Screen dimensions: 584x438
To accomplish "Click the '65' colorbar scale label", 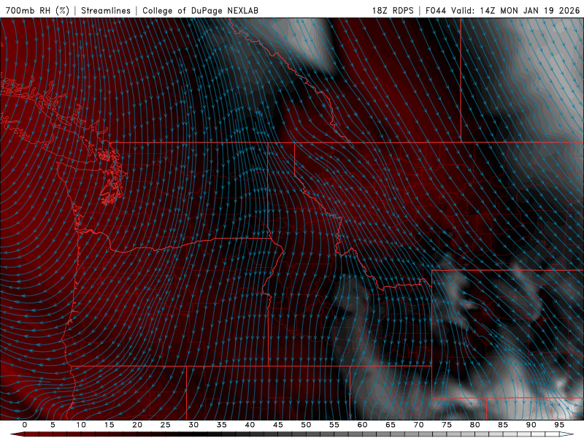I will pyautogui.click(x=391, y=425).
